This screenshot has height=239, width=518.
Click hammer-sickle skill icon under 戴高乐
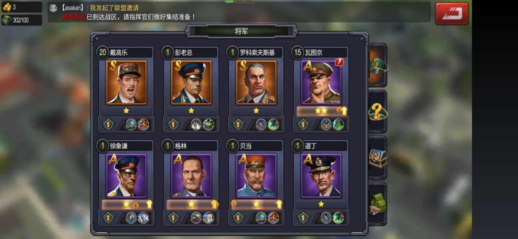[x=143, y=124]
